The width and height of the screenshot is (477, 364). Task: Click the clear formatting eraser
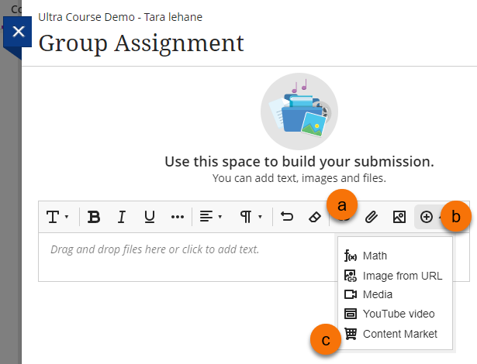coord(314,217)
